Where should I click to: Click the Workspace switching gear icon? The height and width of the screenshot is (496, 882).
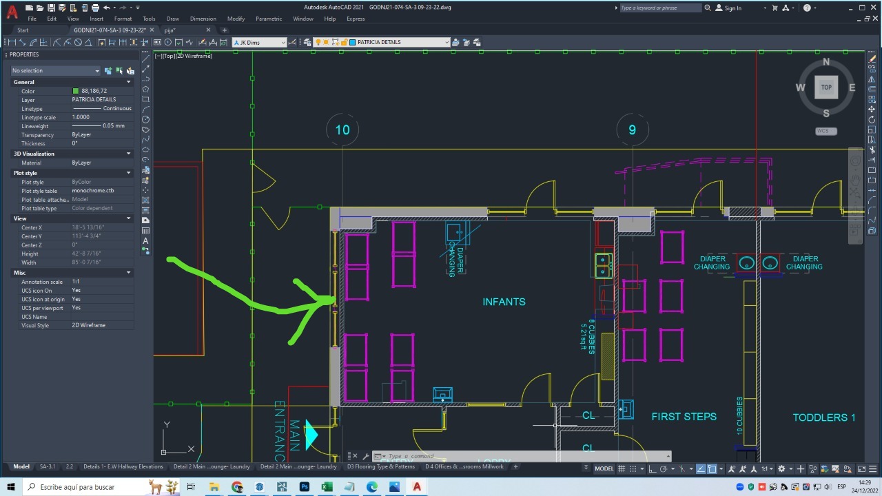coord(781,468)
